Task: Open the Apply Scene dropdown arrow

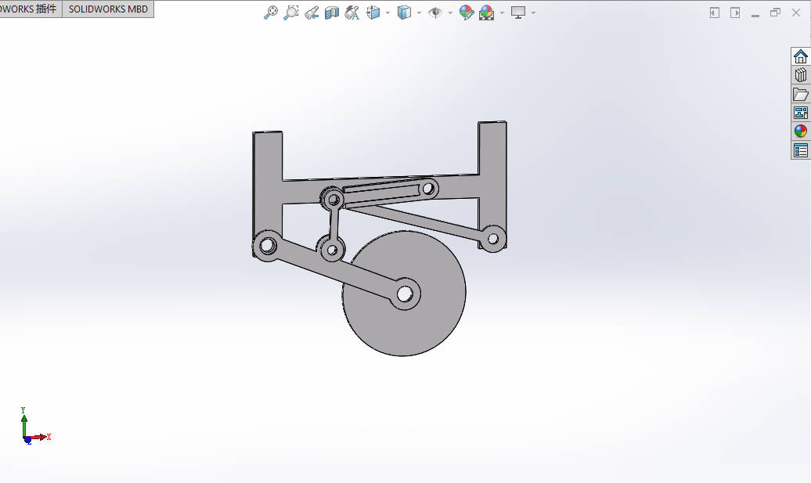Action: pos(502,13)
